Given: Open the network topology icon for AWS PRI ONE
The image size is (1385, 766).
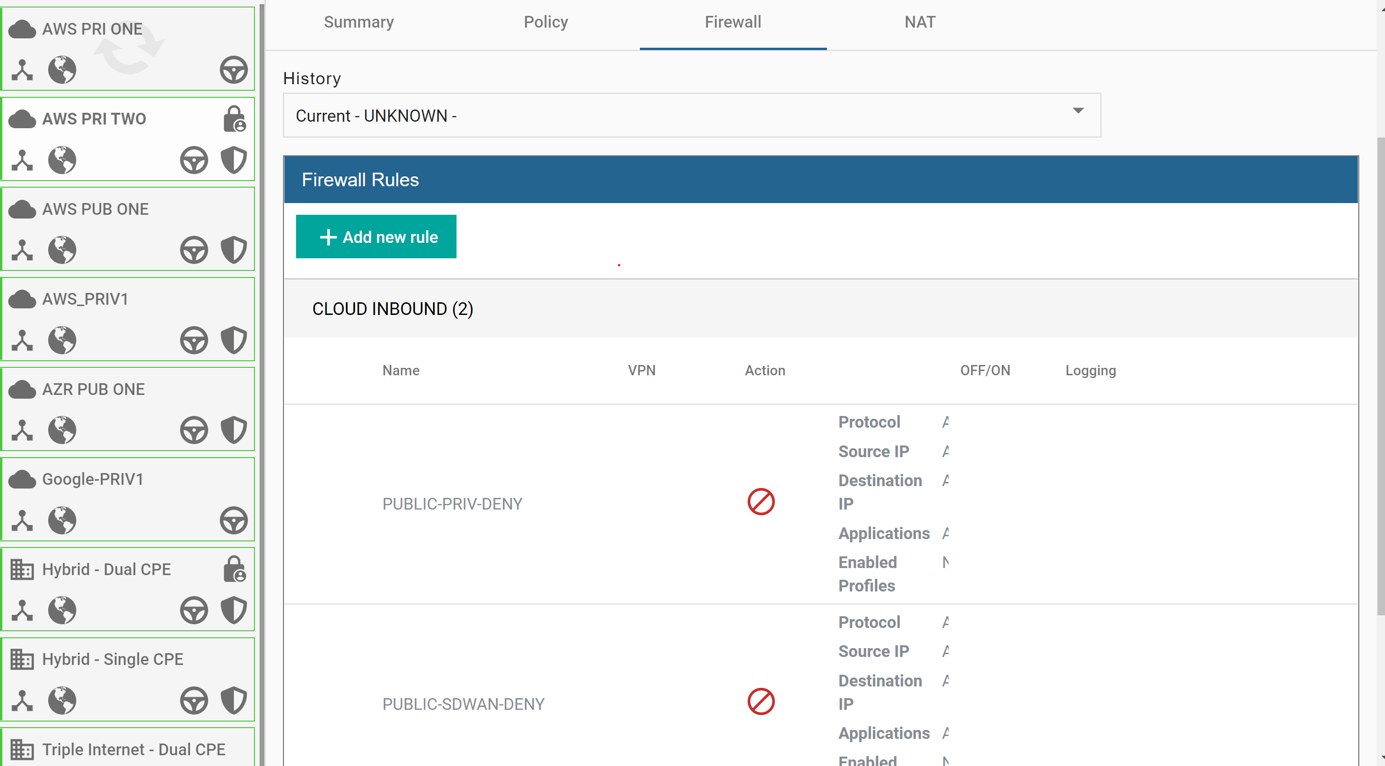Looking at the screenshot, I should [22, 70].
